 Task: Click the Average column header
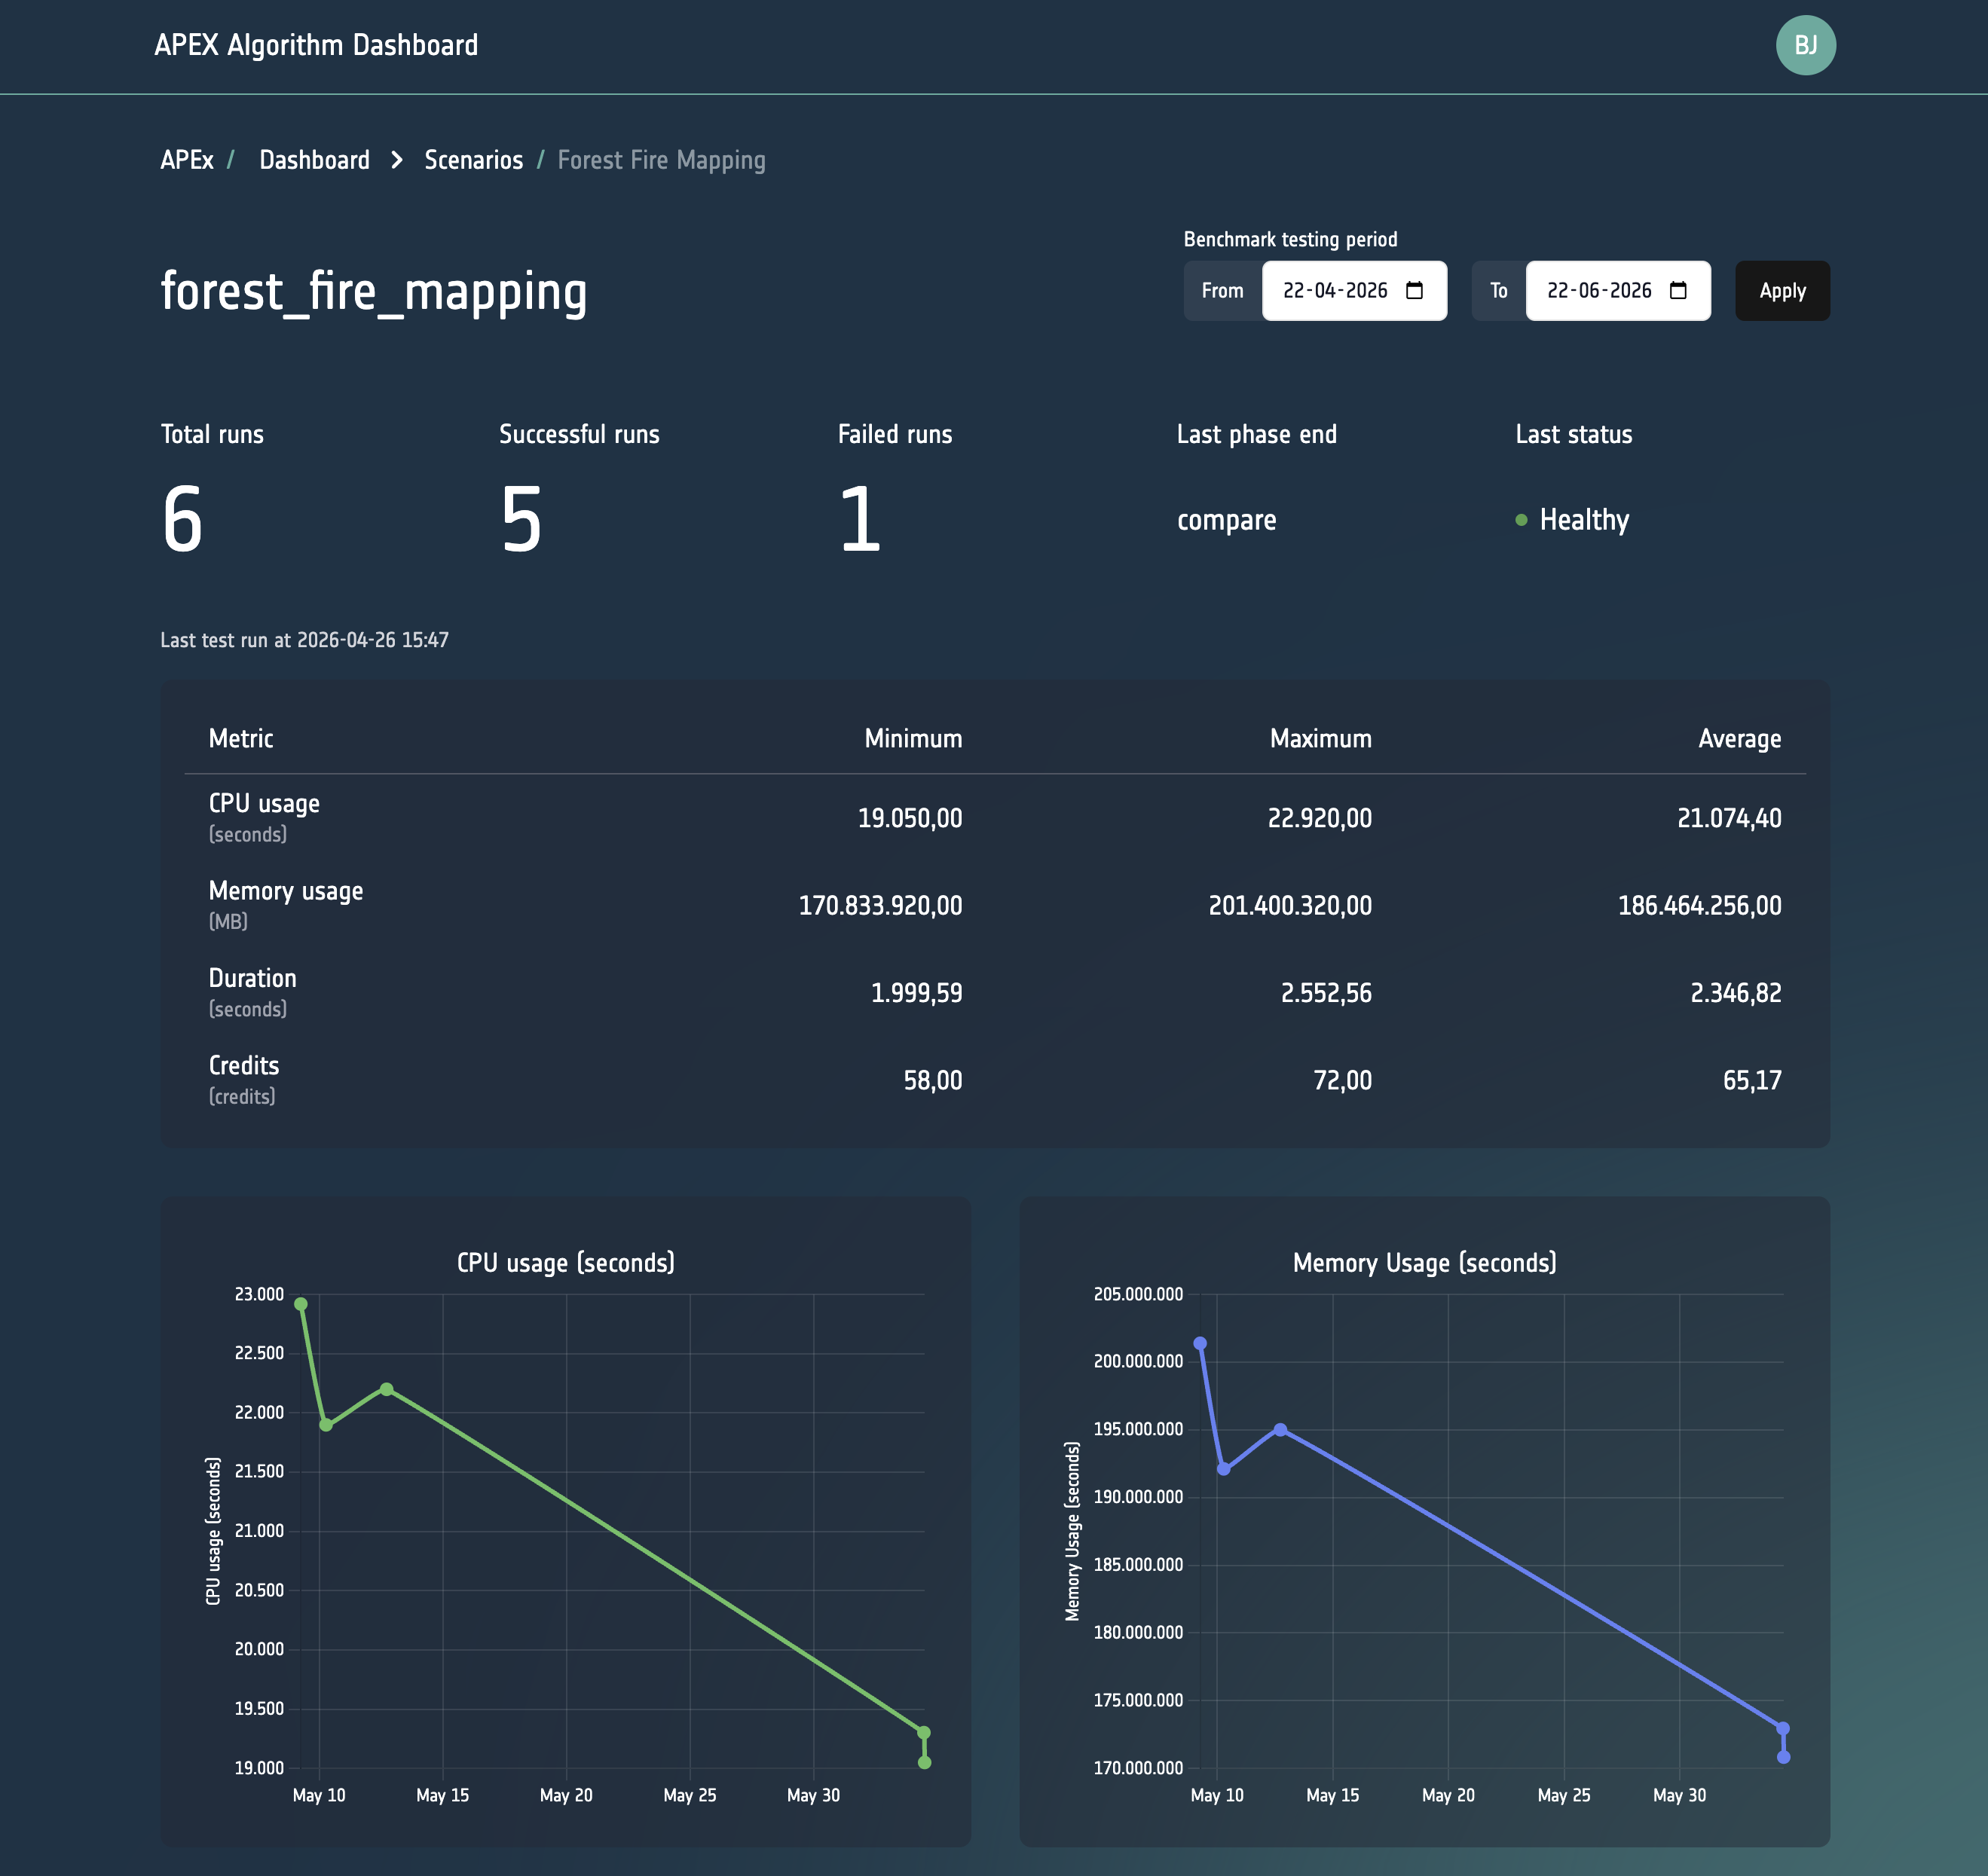tap(1739, 739)
